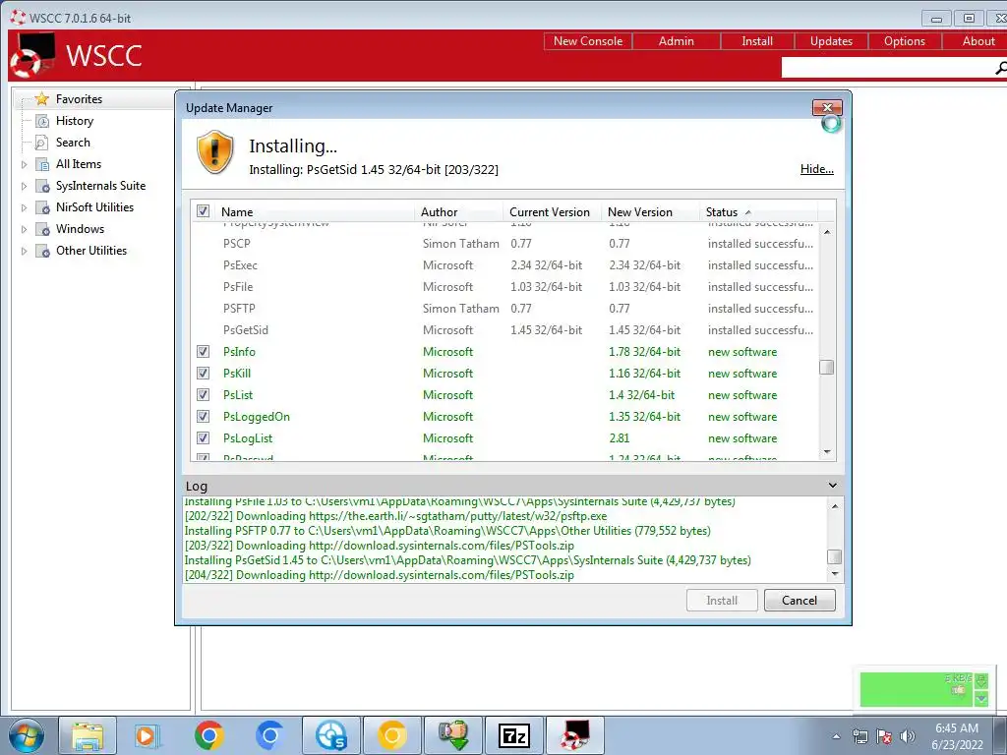Image resolution: width=1007 pixels, height=755 pixels.
Task: Open the Admin menu
Action: [x=677, y=41]
